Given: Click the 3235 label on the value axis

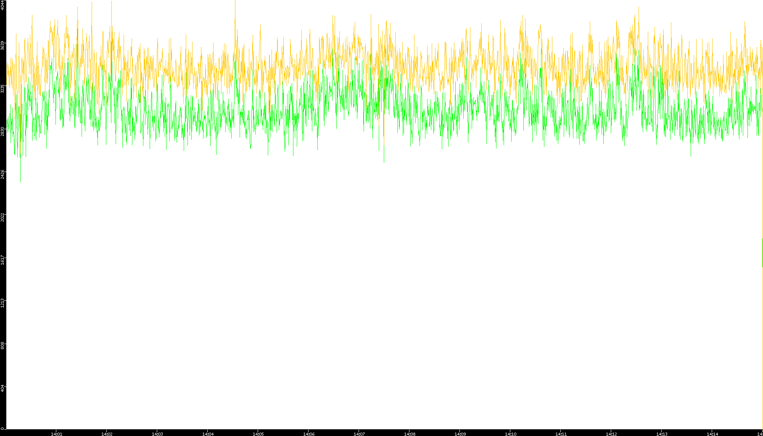Looking at the screenshot, I should (3, 89).
